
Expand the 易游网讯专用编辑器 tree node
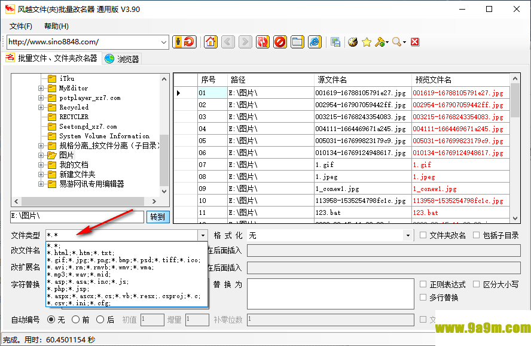41,184
